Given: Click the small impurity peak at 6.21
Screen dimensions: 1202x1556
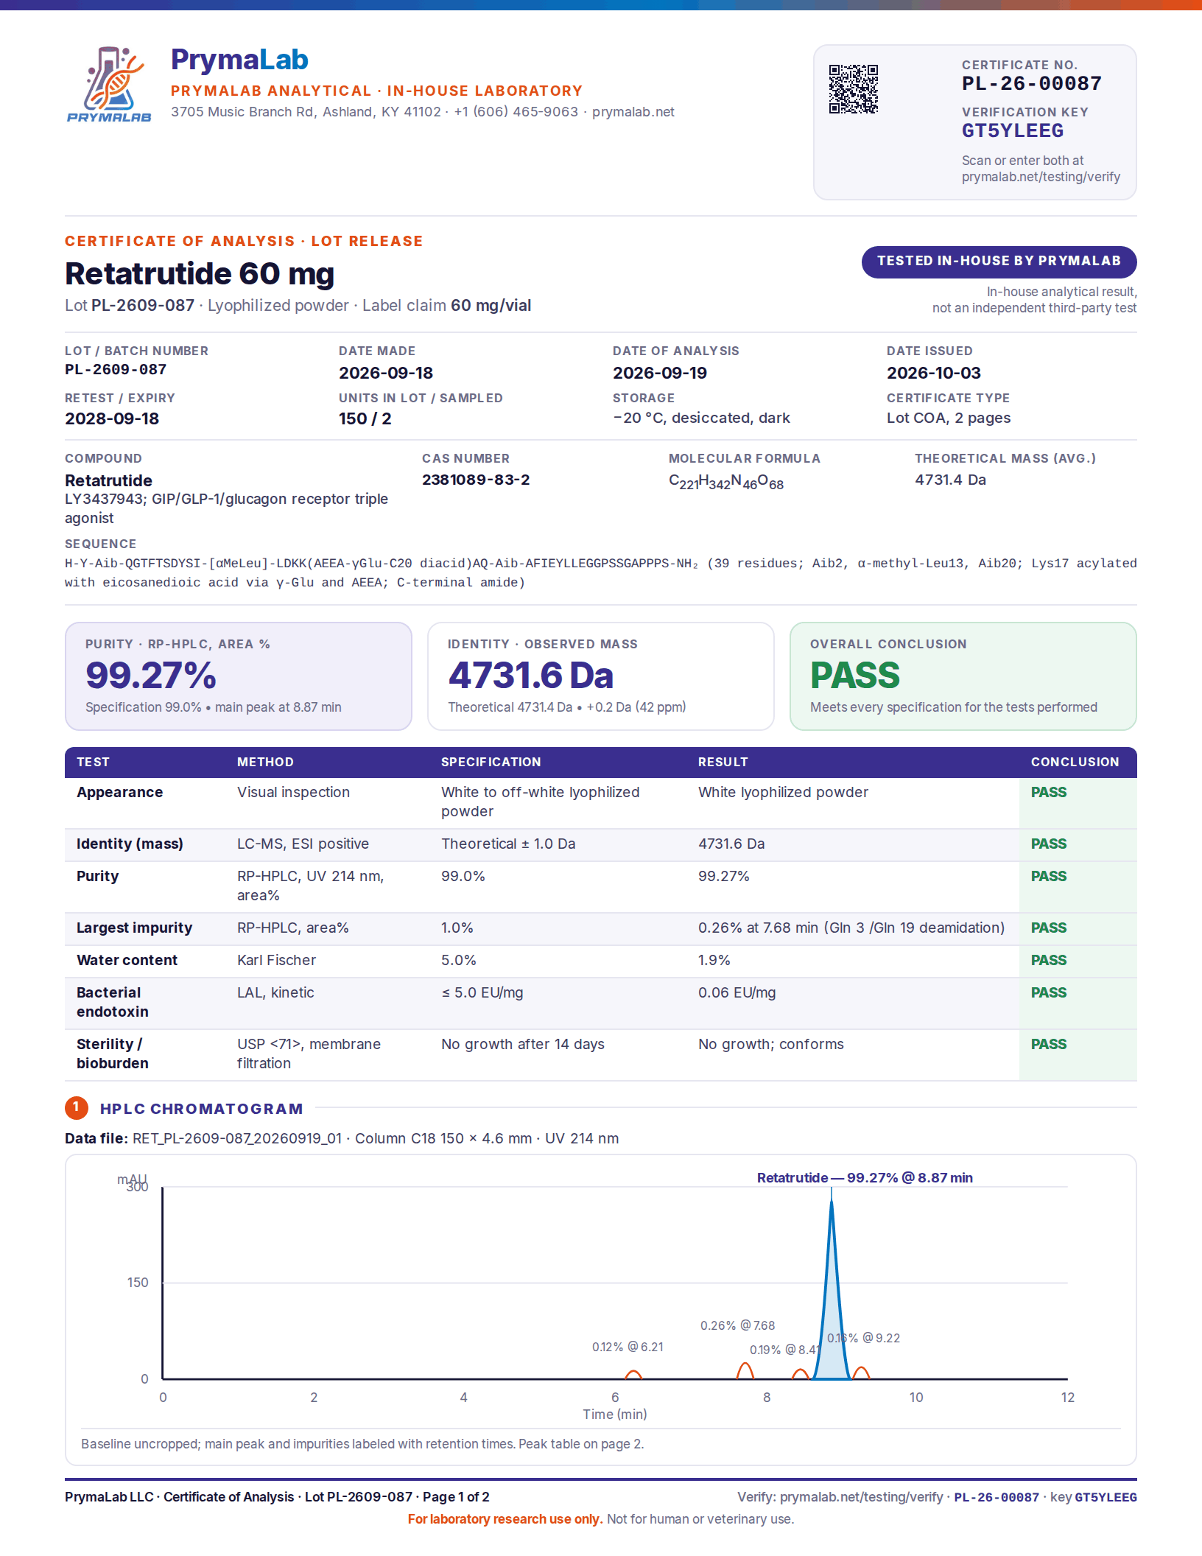Looking at the screenshot, I should point(633,1374).
